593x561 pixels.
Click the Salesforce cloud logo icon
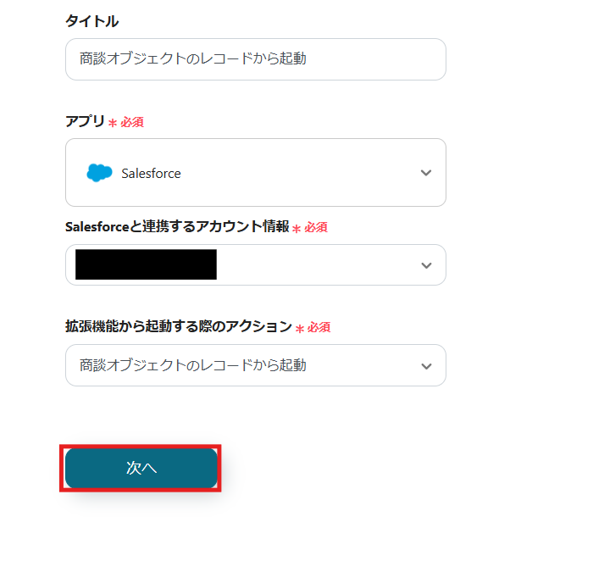(x=99, y=173)
